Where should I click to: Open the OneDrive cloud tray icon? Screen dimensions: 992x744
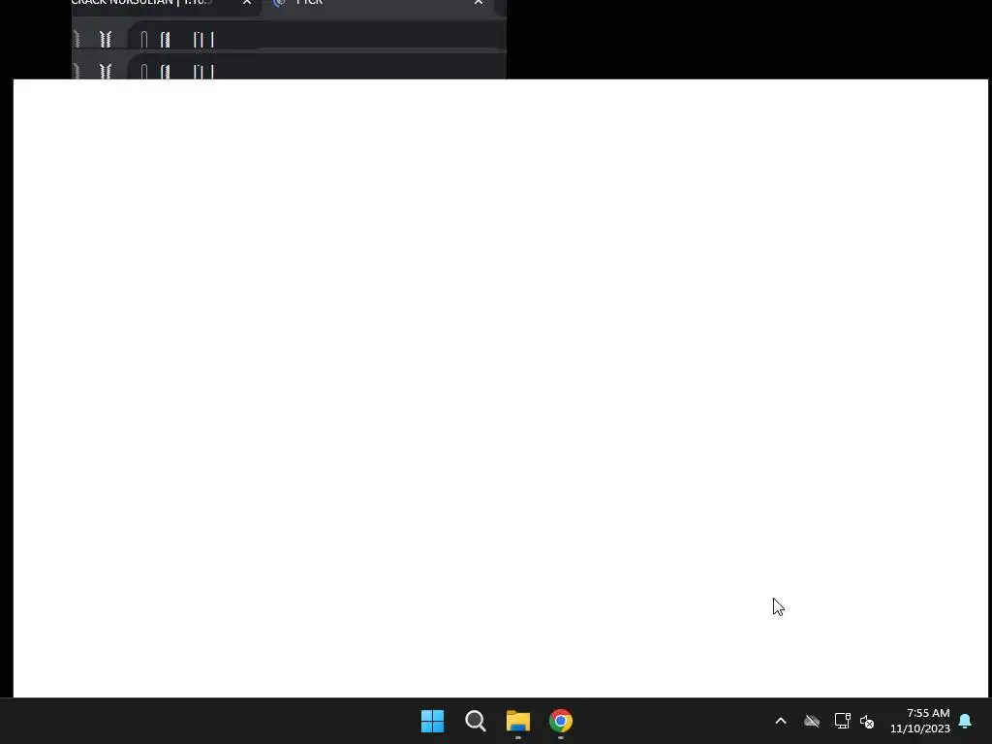pos(812,721)
